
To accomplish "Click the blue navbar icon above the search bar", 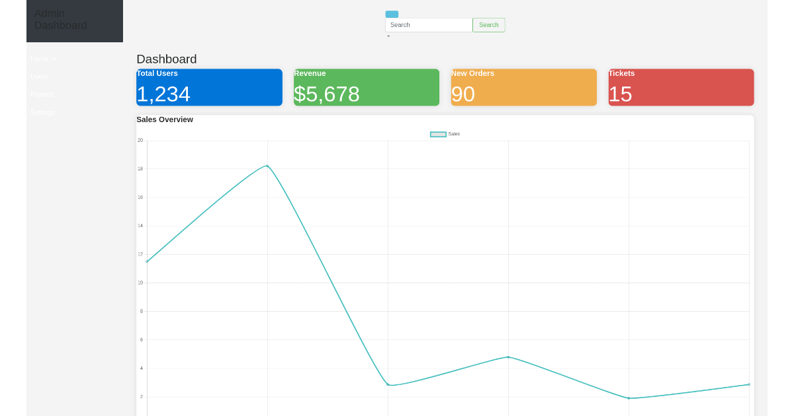I will point(392,14).
